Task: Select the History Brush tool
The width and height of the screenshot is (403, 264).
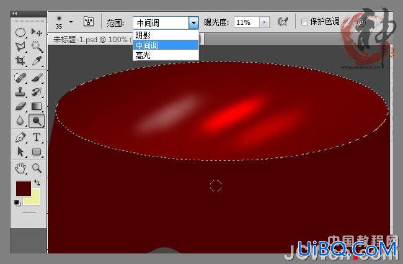Action: pos(37,92)
